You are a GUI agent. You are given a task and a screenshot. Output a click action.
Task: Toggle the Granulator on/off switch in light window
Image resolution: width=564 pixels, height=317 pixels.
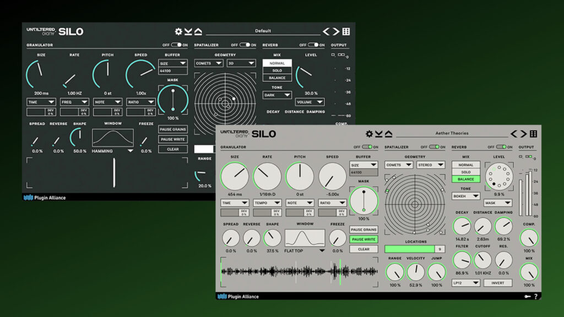[x=366, y=147]
